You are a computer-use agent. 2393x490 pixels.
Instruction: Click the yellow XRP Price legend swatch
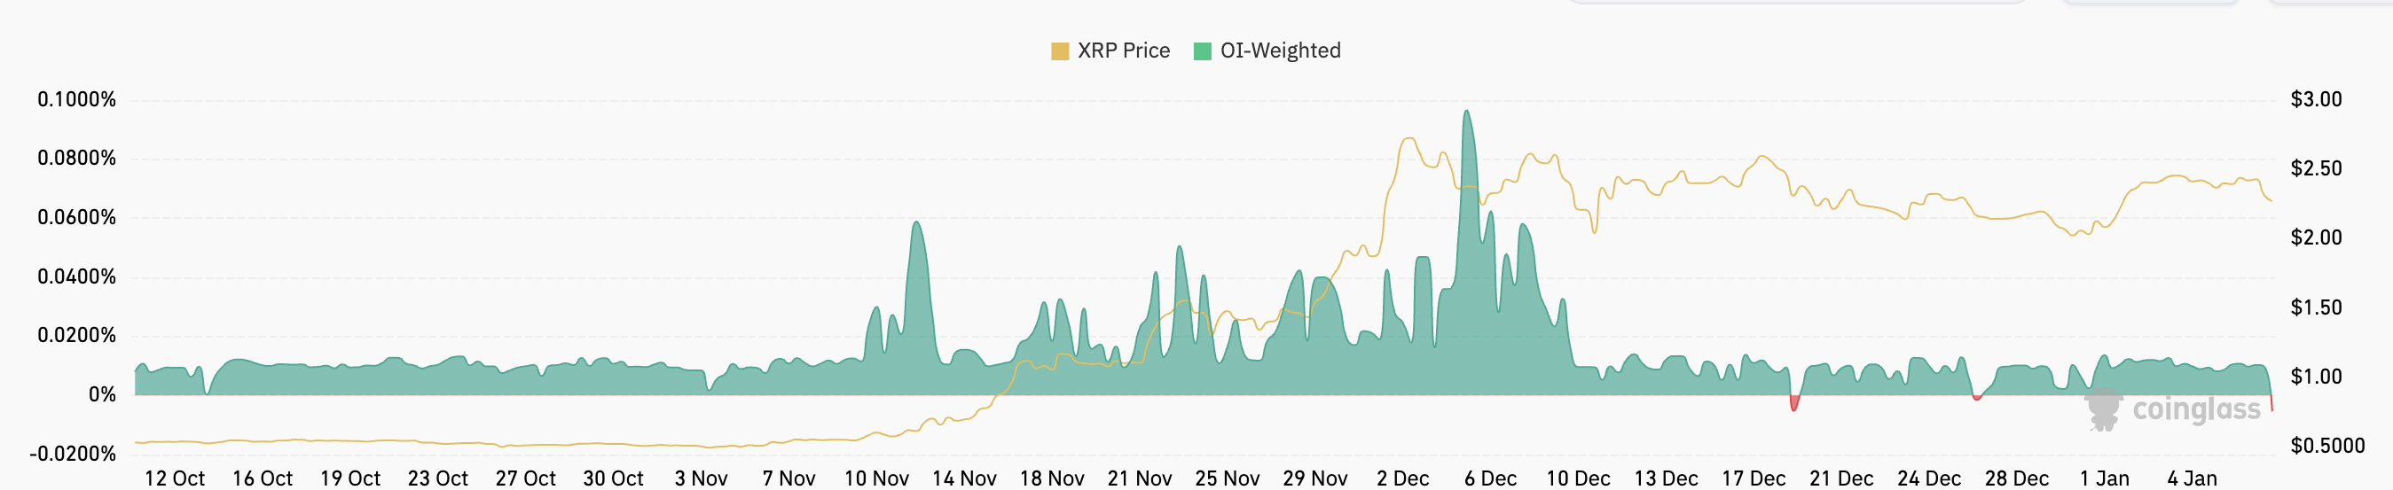pyautogui.click(x=1059, y=51)
